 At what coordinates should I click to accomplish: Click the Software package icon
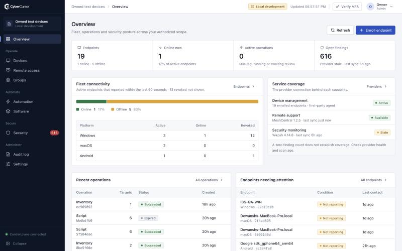click(x=8, y=111)
